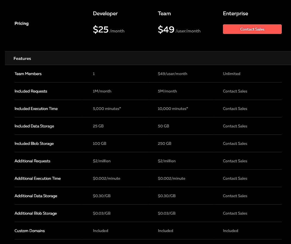Click Contact Sales in Included Requests row
The height and width of the screenshot is (244, 291).
pyautogui.click(x=235, y=91)
